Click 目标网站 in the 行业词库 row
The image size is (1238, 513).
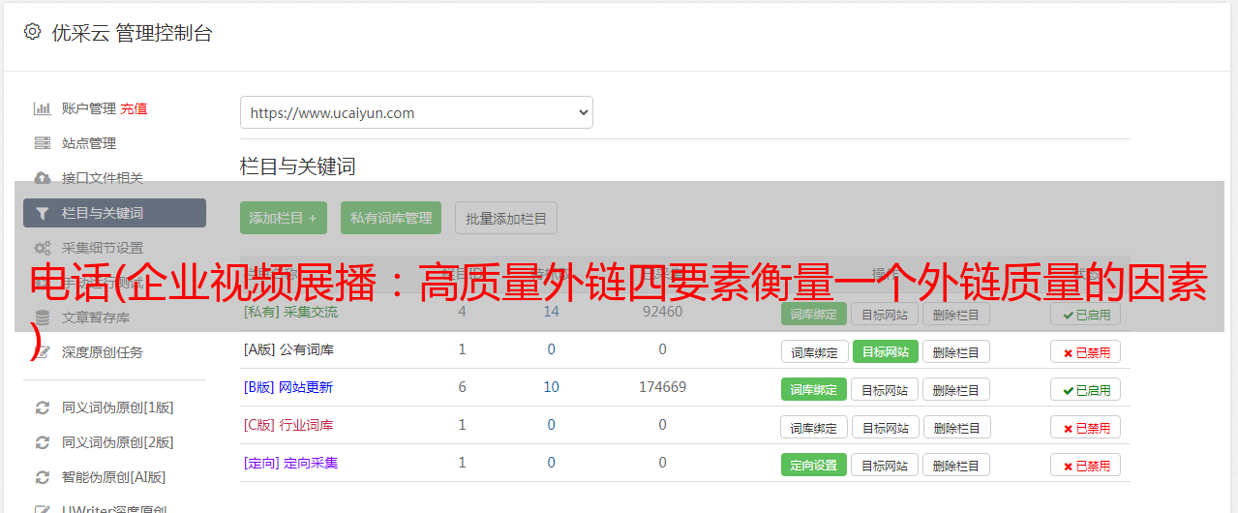(885, 427)
